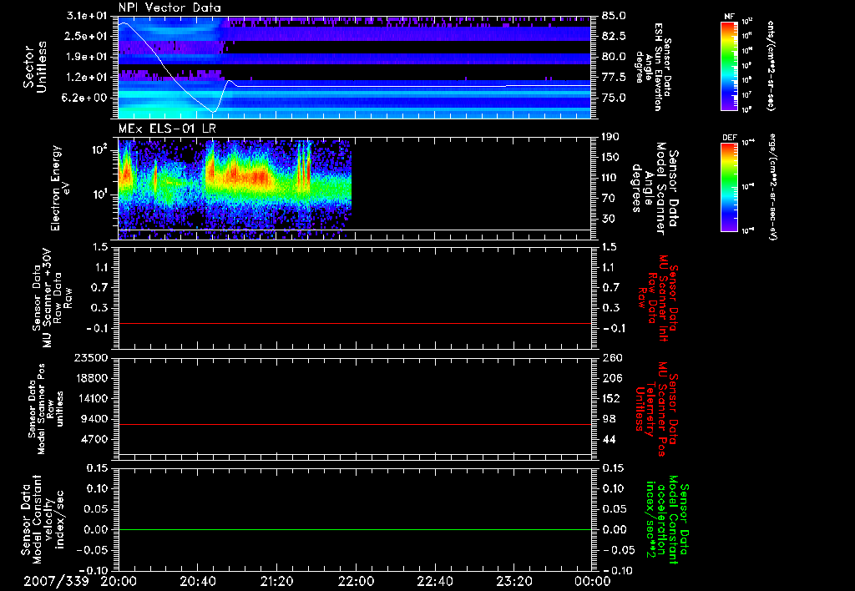Click the "Electron Energy eV" axis label
Screen dimensions: 855x591
[61, 188]
